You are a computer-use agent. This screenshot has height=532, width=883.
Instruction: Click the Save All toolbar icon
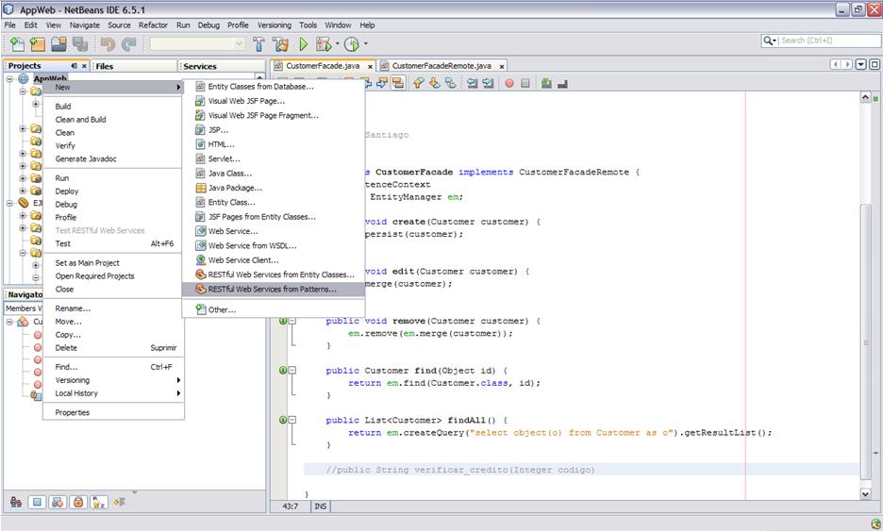coord(79,44)
